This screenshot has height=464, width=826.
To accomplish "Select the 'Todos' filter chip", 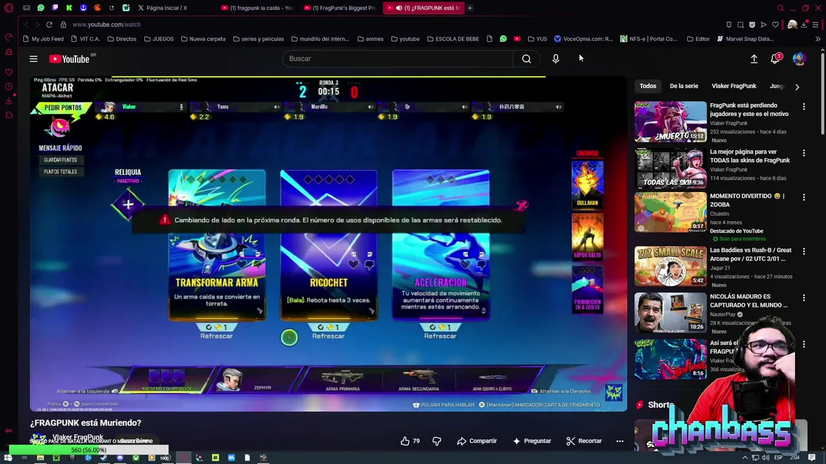I will [x=647, y=86].
